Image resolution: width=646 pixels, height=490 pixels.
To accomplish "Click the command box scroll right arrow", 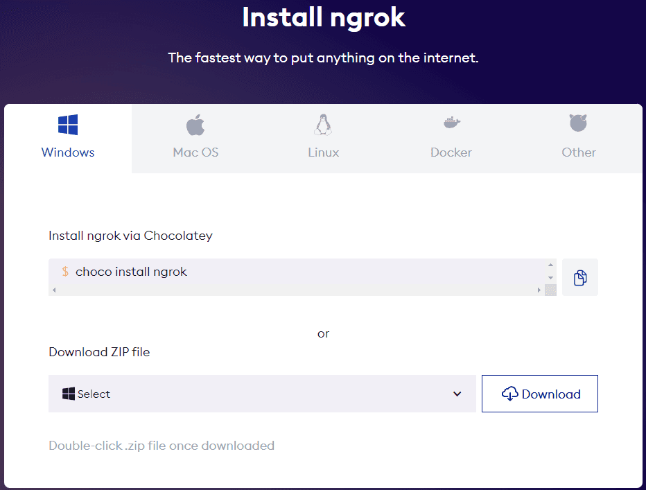I will point(539,290).
